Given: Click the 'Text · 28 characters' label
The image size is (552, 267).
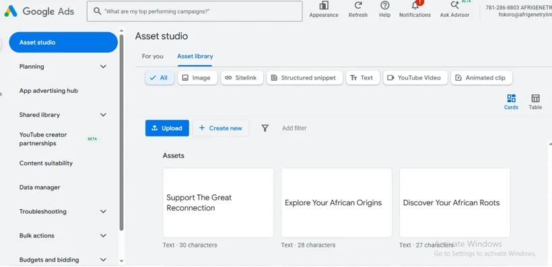Looking at the screenshot, I should tap(308, 245).
